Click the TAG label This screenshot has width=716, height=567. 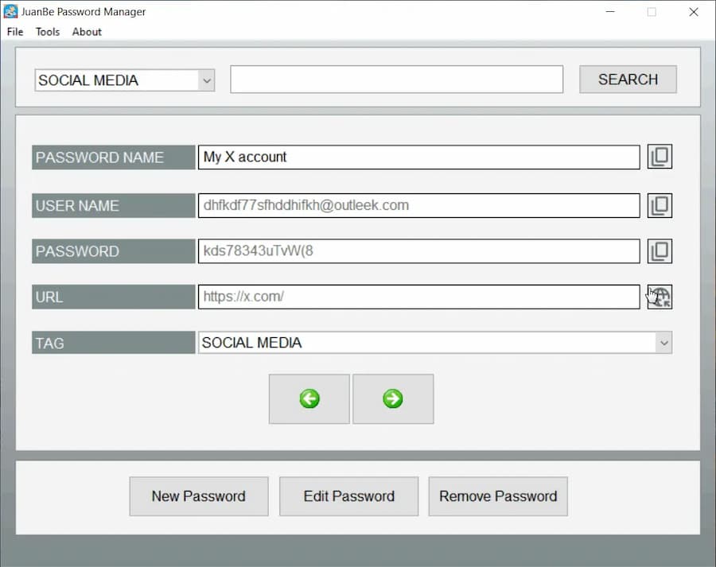click(x=113, y=343)
